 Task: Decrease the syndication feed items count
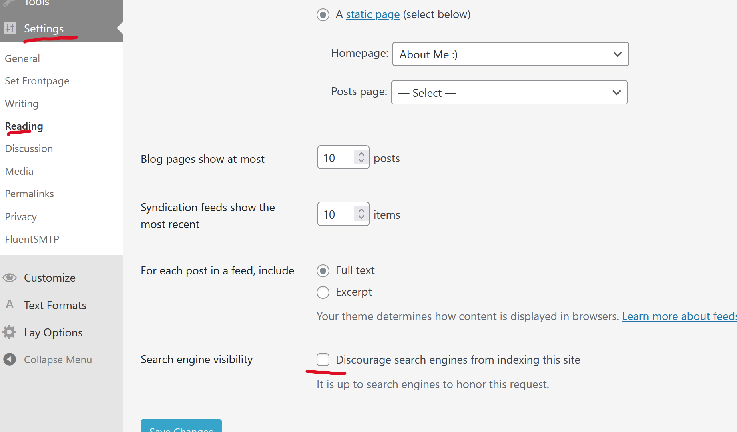[x=361, y=218]
